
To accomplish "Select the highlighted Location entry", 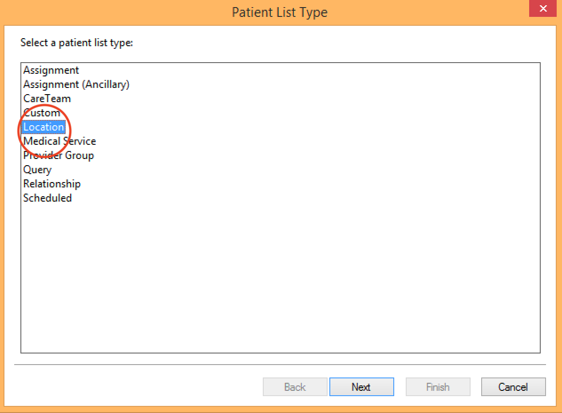I will [x=44, y=127].
